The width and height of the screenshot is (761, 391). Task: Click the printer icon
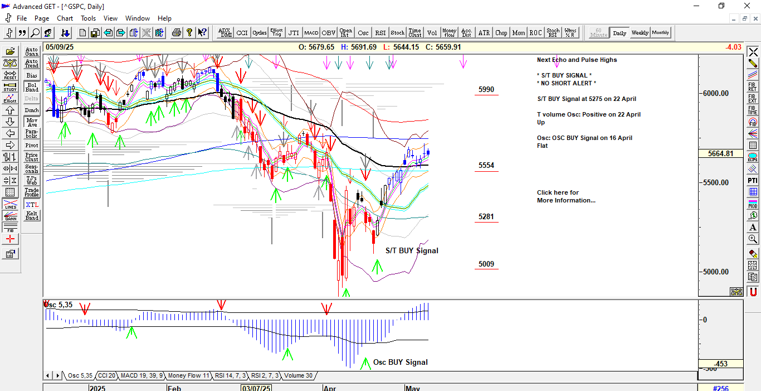[177, 33]
